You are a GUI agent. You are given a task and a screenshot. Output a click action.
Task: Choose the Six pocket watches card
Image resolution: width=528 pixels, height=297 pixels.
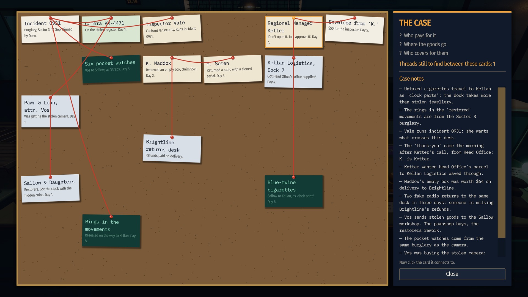click(x=111, y=69)
